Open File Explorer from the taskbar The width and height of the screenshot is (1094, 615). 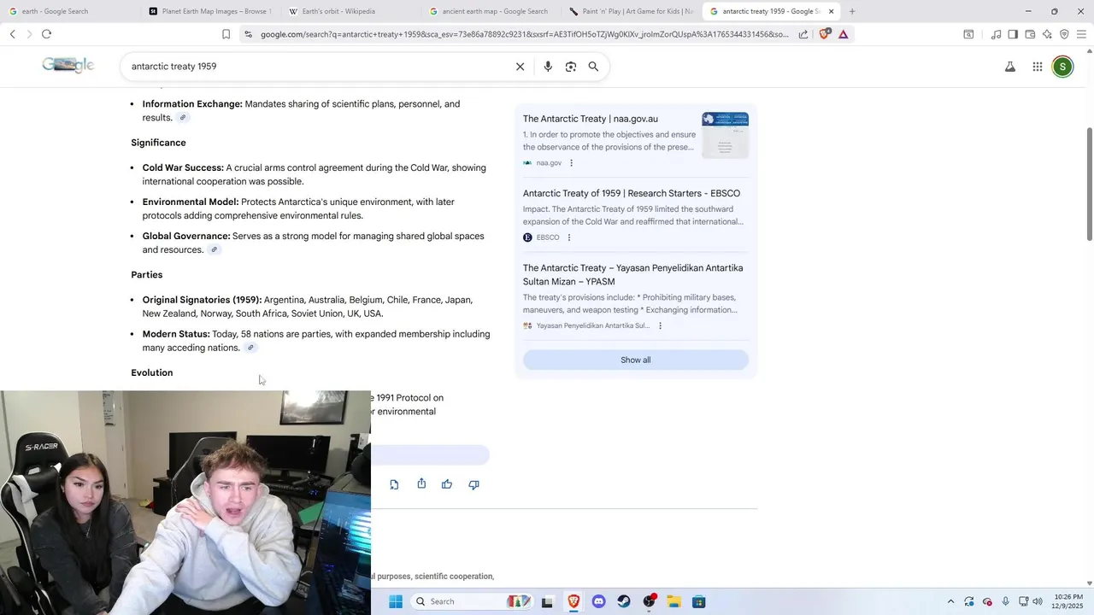[x=673, y=601]
